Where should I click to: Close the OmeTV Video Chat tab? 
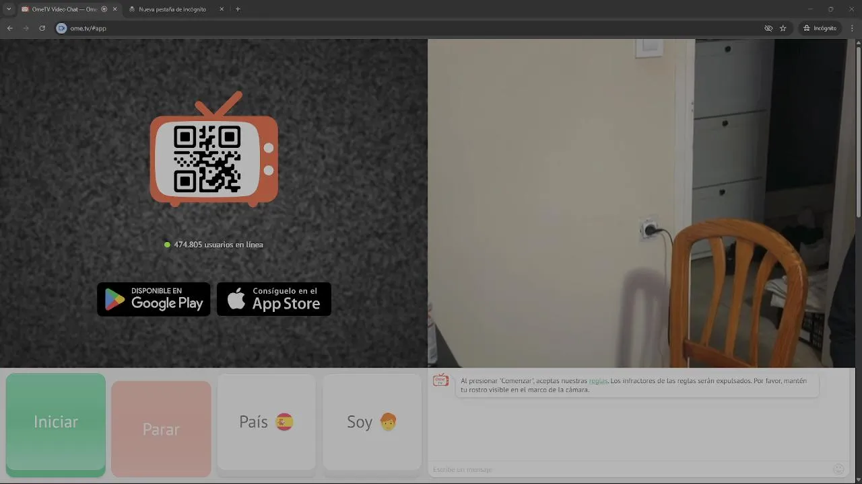pyautogui.click(x=114, y=9)
